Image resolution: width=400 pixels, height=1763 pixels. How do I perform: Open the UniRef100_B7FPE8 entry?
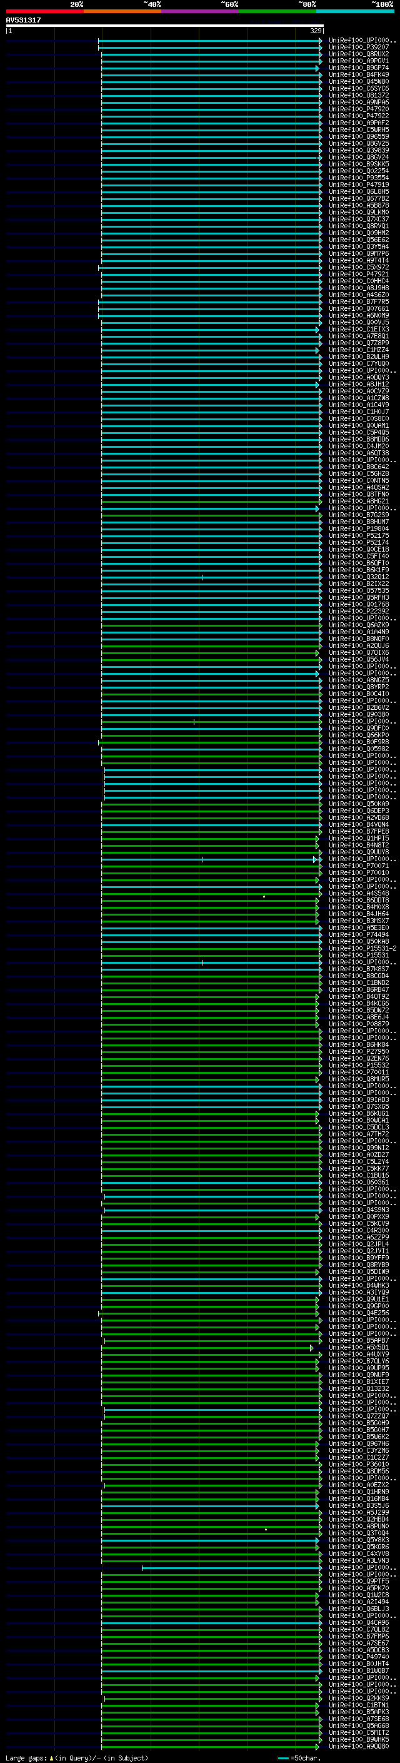pyautogui.click(x=358, y=831)
